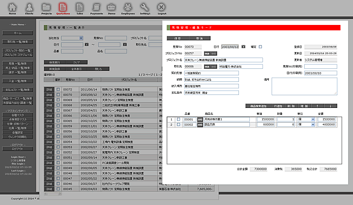Check the checkbox on item line 1
The height and width of the screenshot is (205, 353).
(179, 119)
